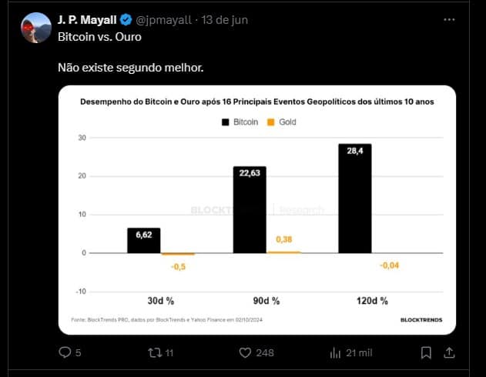Open the chart image title text

tap(257, 102)
